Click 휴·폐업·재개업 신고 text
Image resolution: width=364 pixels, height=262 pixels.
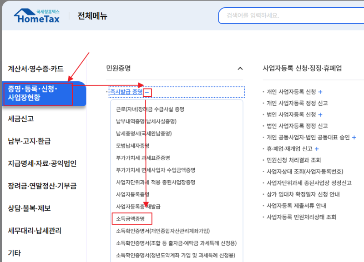(289, 149)
